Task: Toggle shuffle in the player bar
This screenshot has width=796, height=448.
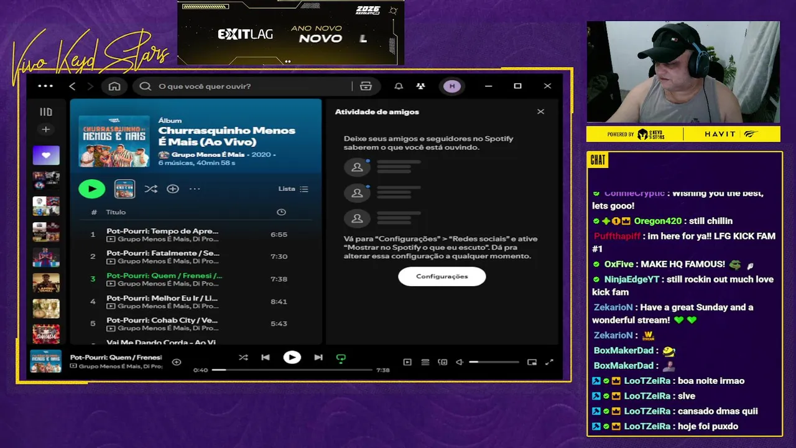Action: (x=243, y=357)
